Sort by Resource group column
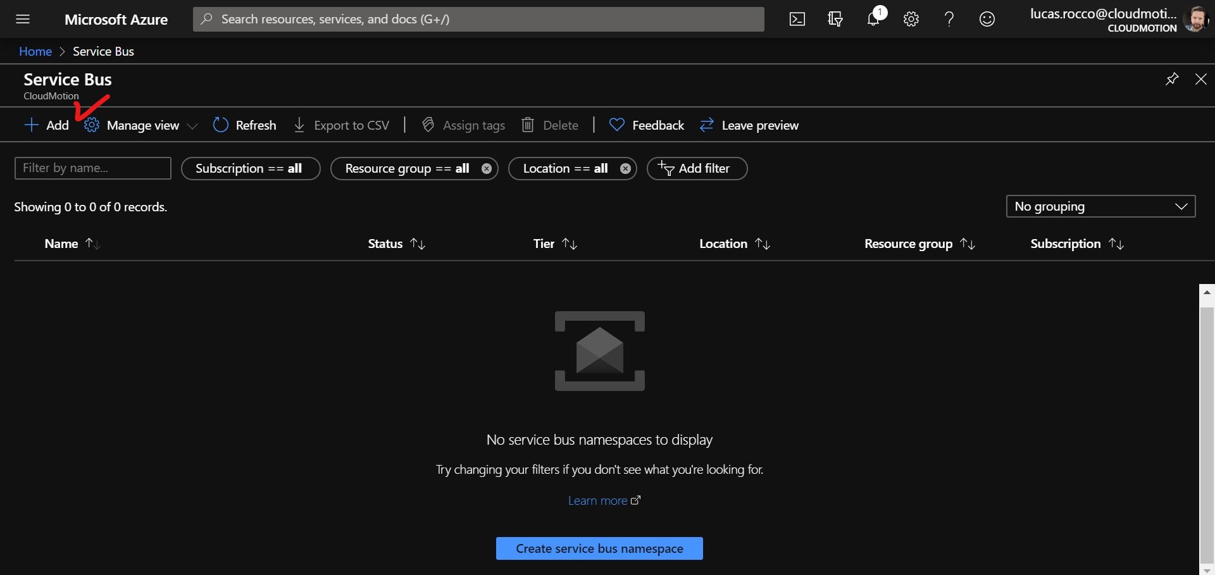The image size is (1215, 575). click(920, 244)
